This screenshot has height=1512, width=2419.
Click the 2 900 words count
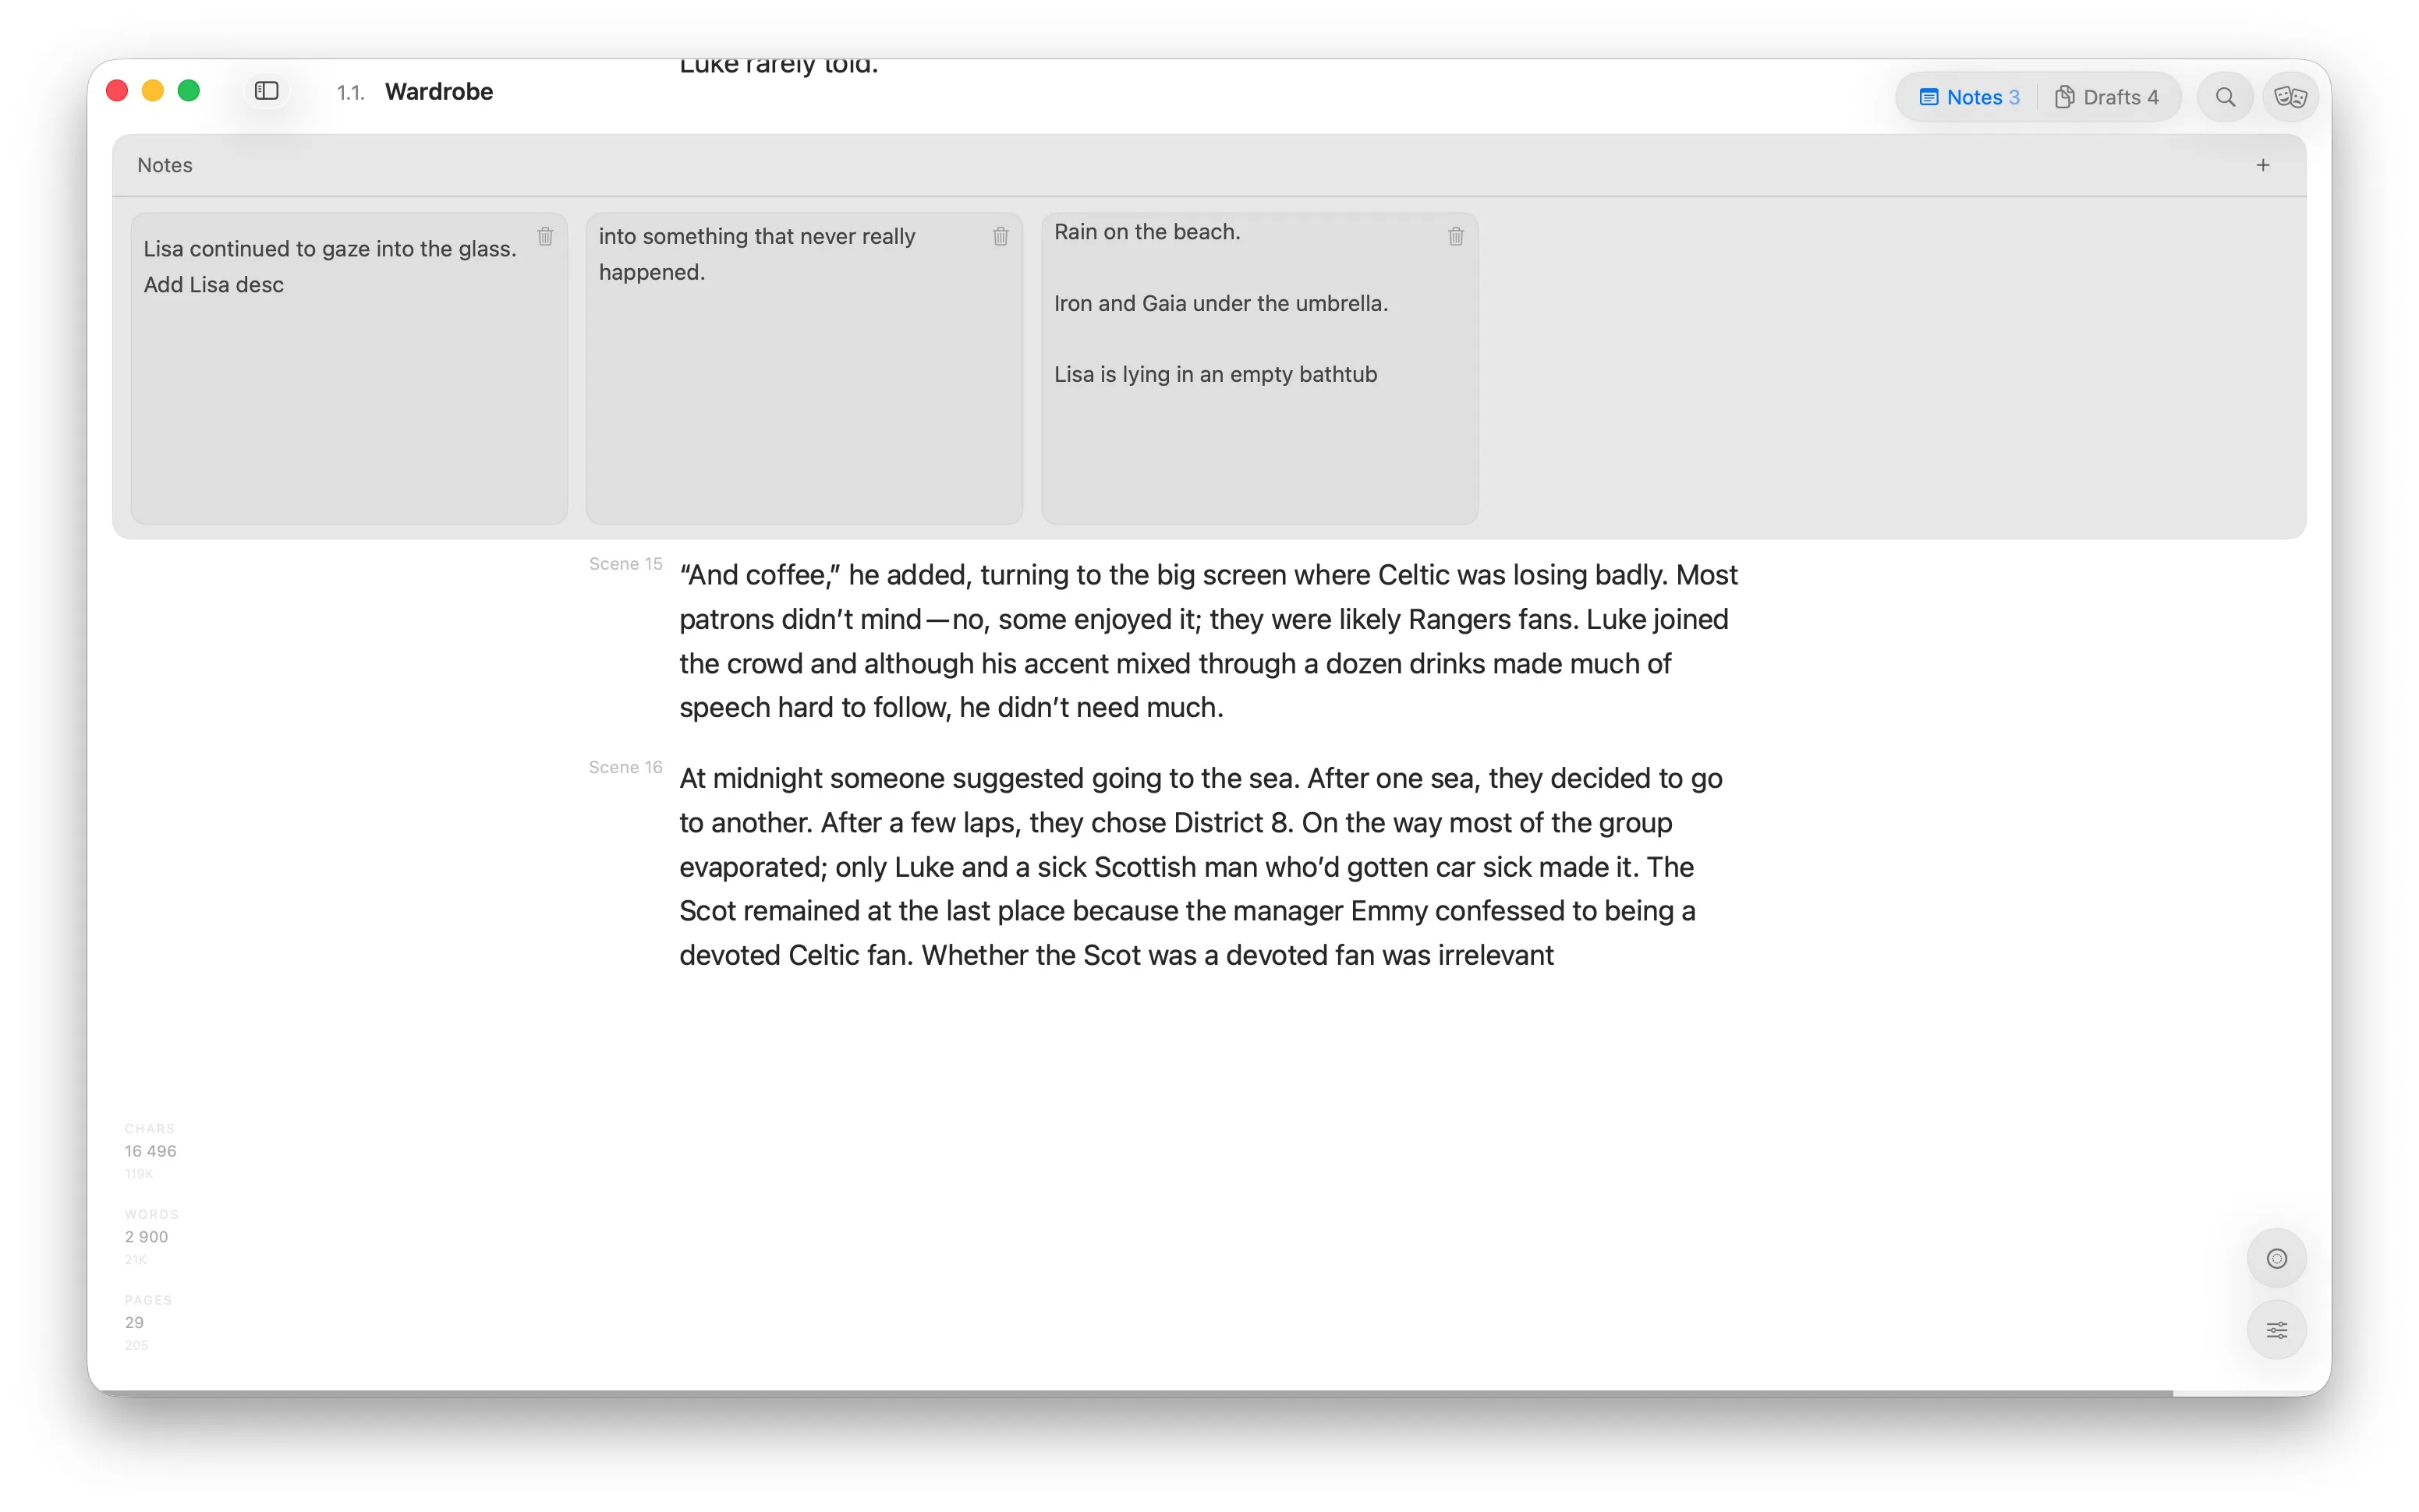click(x=146, y=1237)
